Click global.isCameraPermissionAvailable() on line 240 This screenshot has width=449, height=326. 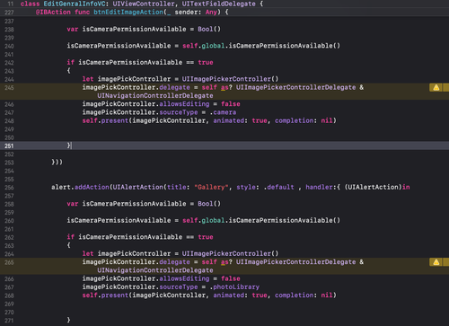[271, 46]
